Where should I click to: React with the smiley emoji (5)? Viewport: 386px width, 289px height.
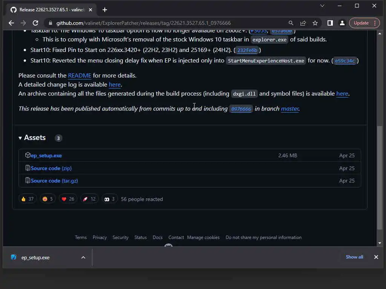(x=47, y=199)
